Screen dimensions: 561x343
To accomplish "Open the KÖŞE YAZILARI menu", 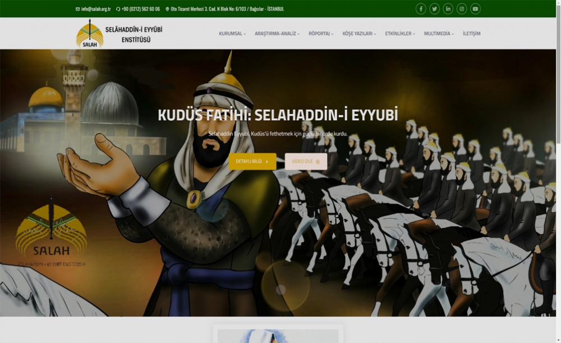I will pos(359,34).
